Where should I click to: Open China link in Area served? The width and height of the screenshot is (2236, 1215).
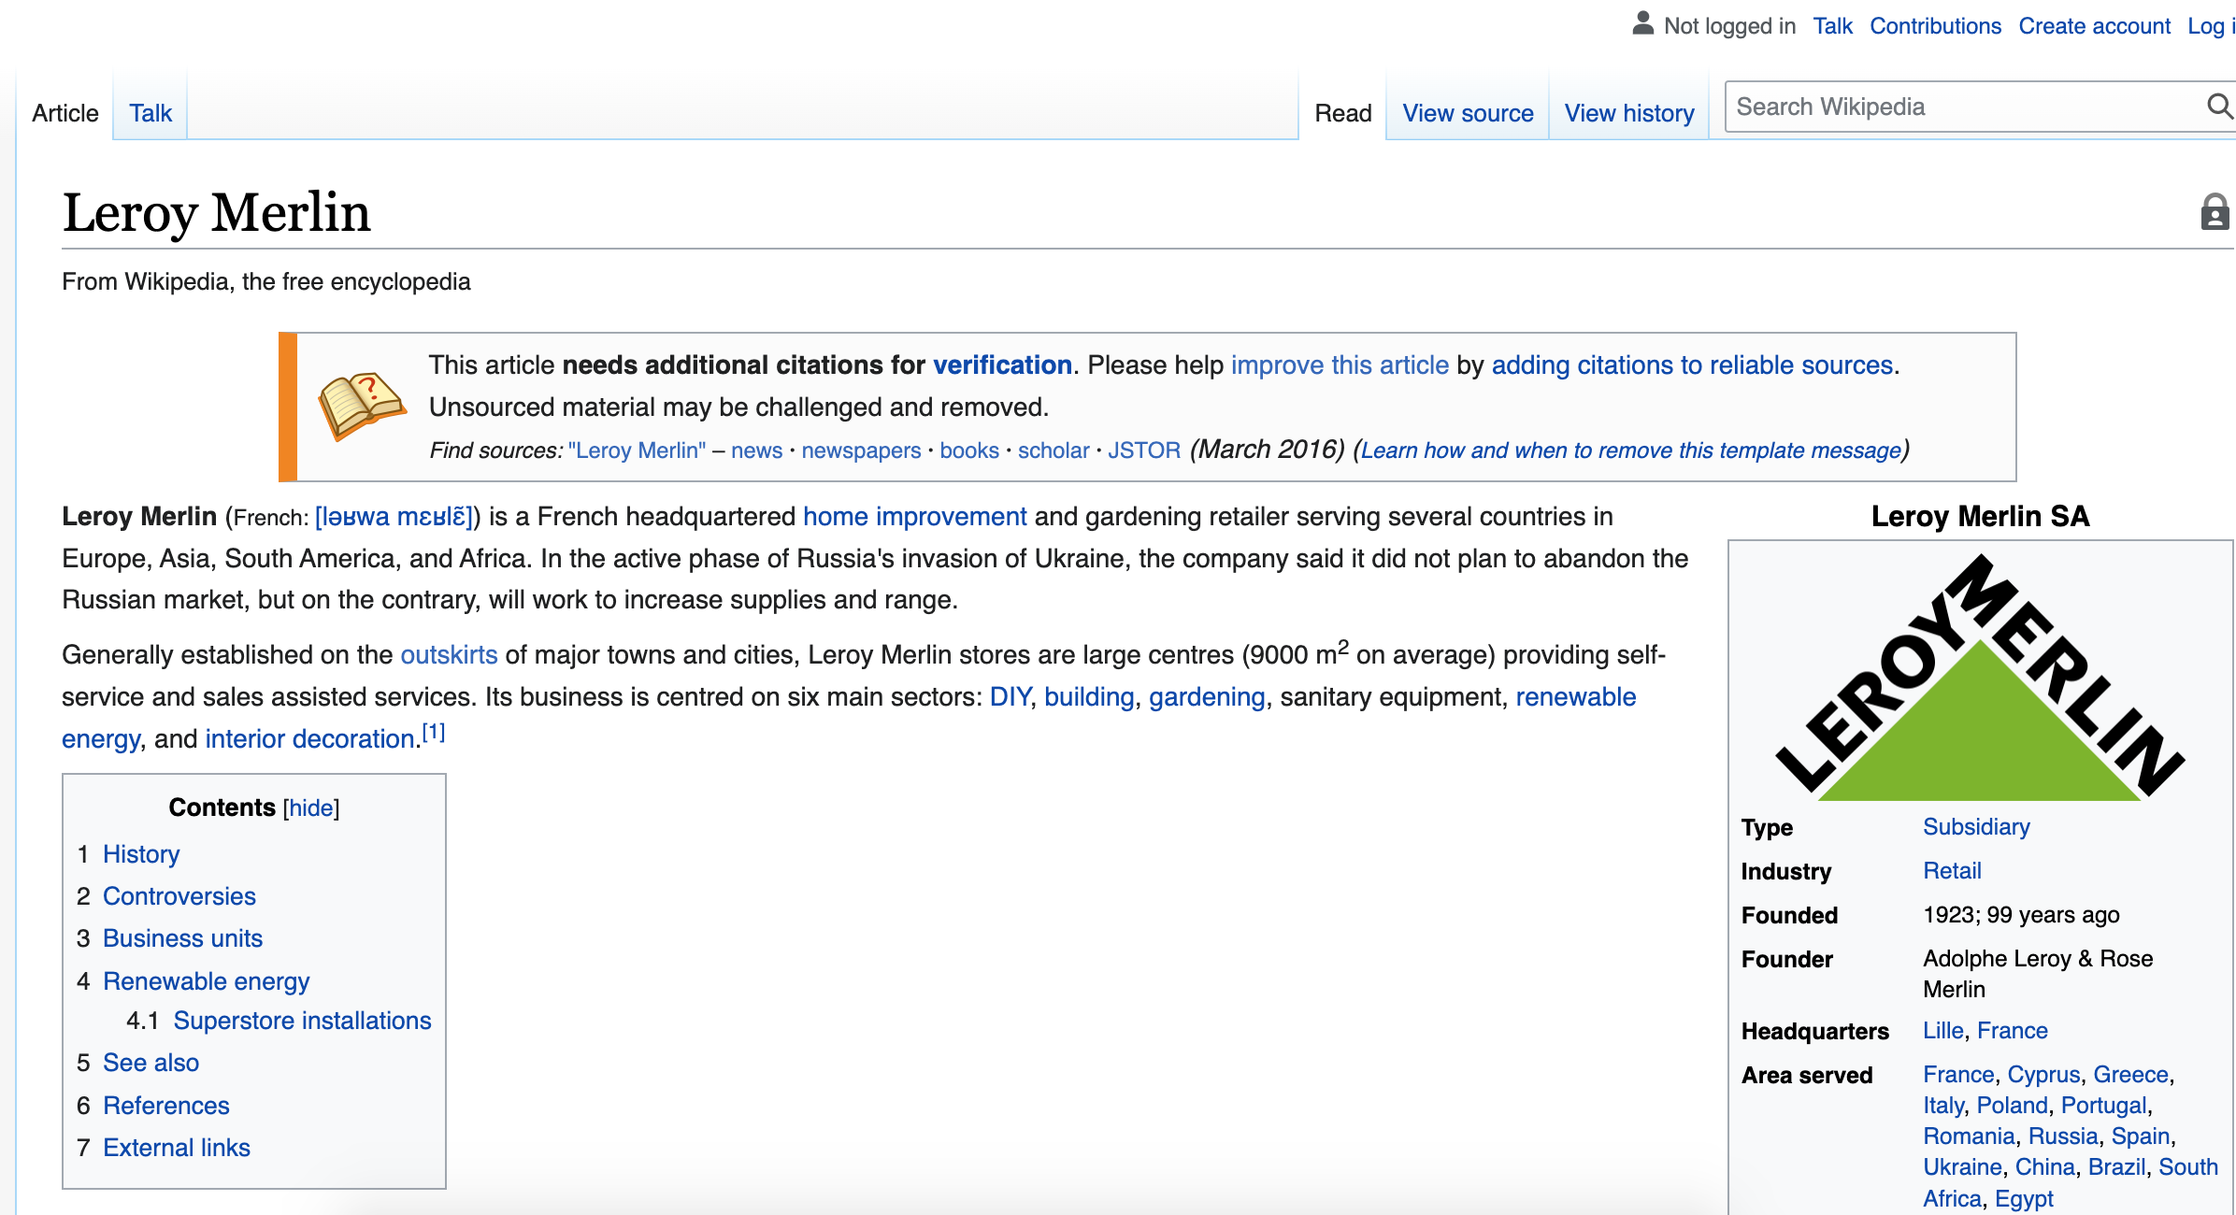click(2044, 1167)
